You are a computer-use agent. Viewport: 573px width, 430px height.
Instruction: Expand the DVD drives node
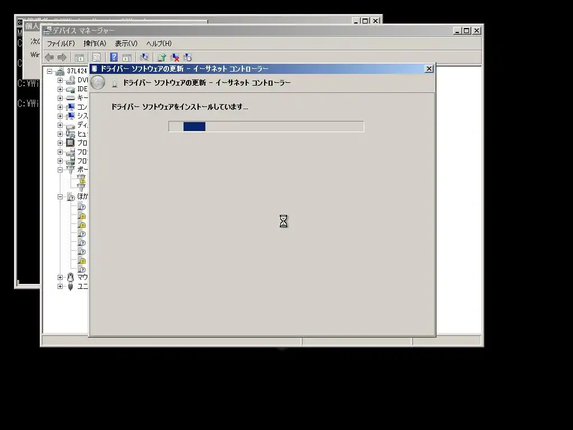[x=60, y=80]
